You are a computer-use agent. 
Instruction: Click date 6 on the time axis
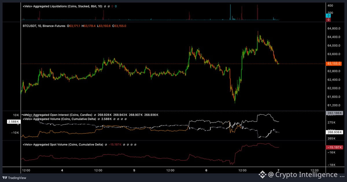[206, 170]
